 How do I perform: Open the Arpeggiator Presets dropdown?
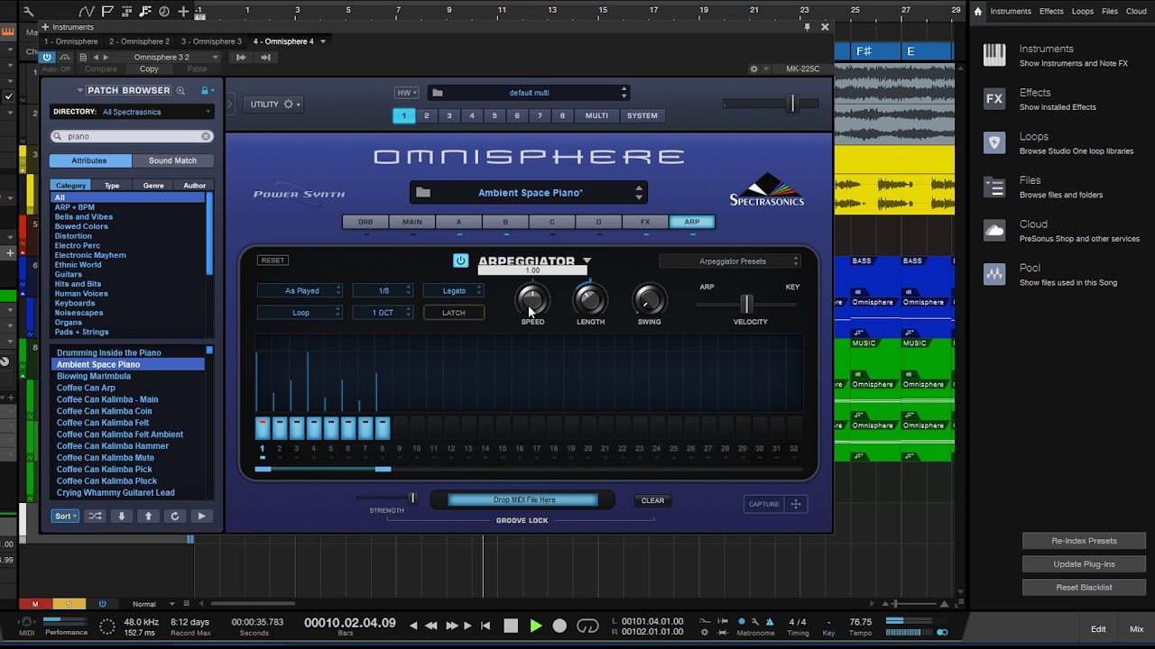click(730, 261)
